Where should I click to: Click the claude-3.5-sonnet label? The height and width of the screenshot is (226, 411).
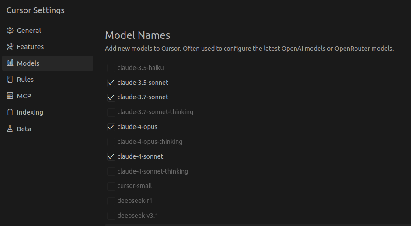click(143, 83)
